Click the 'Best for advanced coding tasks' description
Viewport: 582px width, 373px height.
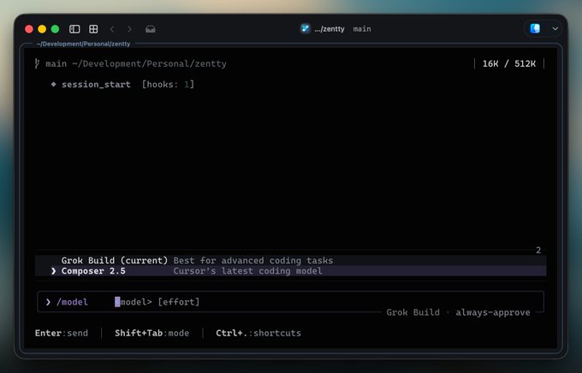[253, 261]
